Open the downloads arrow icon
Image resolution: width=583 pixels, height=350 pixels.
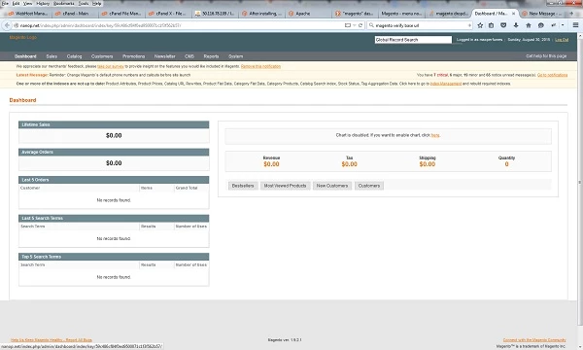(516, 25)
